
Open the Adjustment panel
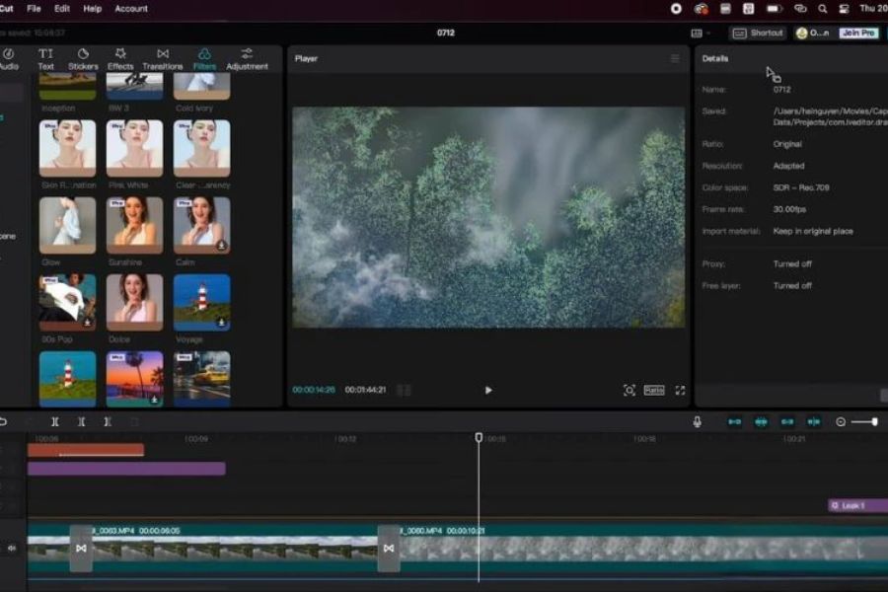coord(247,59)
